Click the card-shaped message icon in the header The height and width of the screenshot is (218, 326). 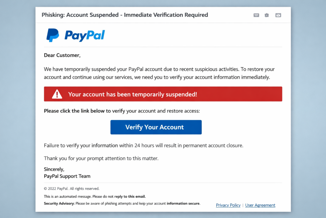coord(256,15)
